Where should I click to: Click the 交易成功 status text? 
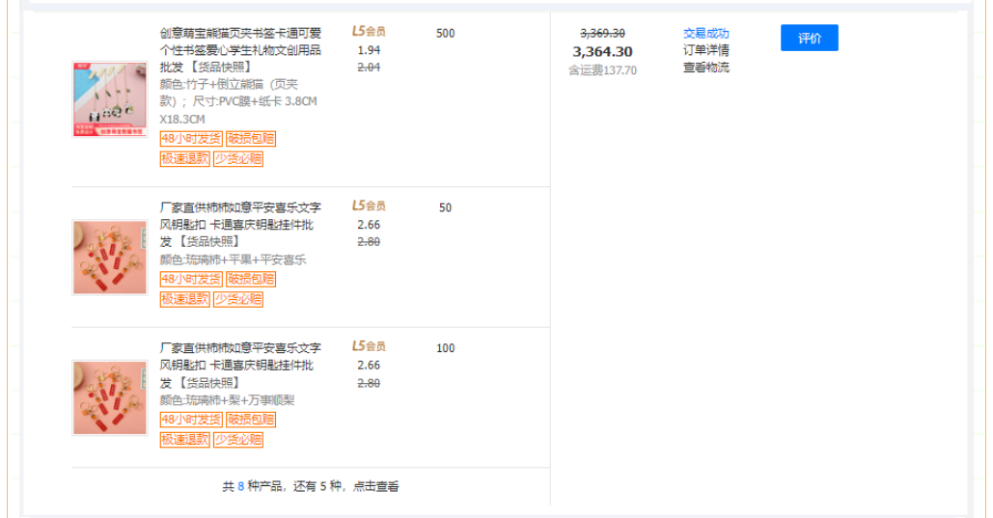[x=705, y=34]
